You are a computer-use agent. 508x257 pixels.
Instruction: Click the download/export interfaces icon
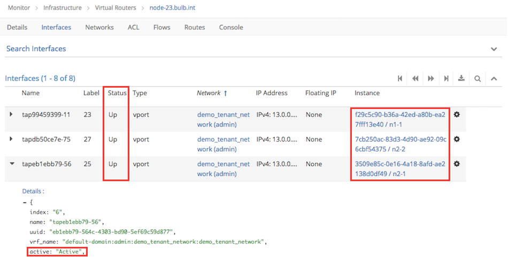pyautogui.click(x=461, y=79)
